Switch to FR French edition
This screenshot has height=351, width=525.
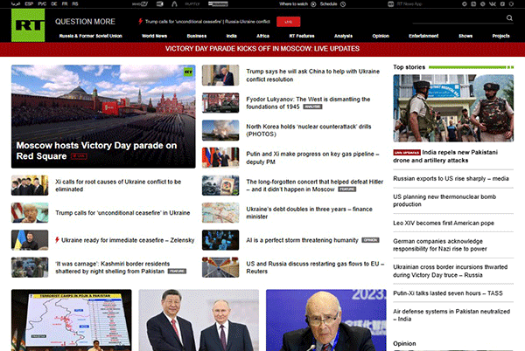[x=65, y=4]
